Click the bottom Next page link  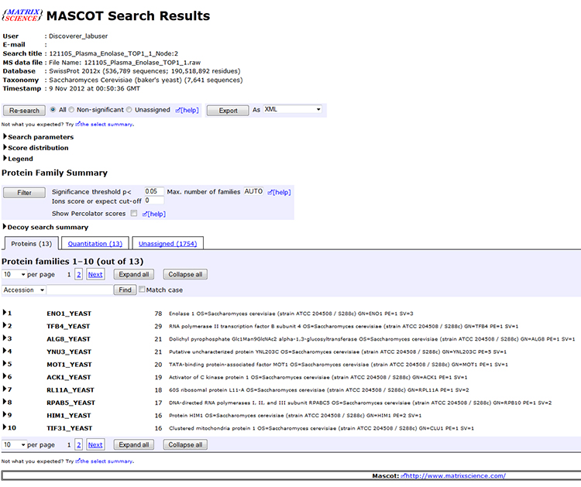pos(95,444)
